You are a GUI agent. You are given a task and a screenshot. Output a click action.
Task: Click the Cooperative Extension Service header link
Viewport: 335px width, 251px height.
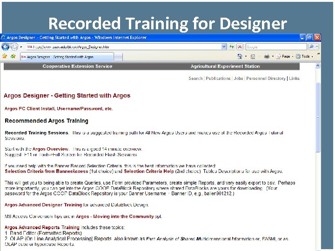point(77,66)
